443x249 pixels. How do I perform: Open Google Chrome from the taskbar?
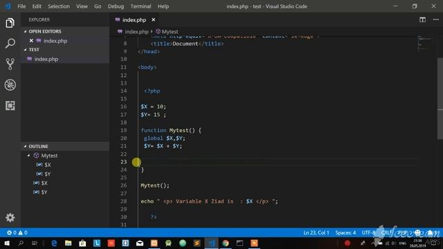226,243
